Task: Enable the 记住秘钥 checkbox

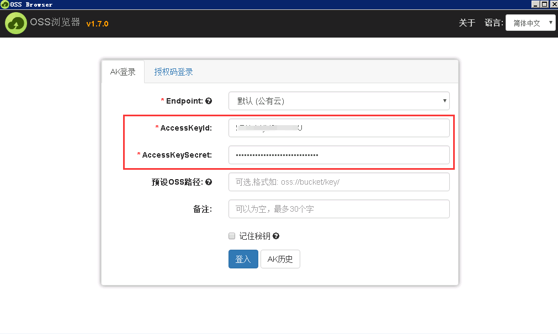Action: click(232, 236)
